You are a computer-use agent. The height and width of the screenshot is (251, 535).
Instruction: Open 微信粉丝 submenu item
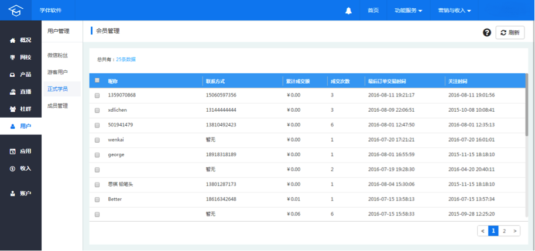(x=58, y=55)
